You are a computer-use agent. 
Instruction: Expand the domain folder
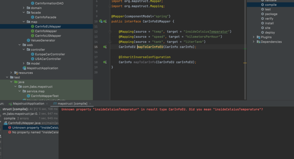coord(24,8)
